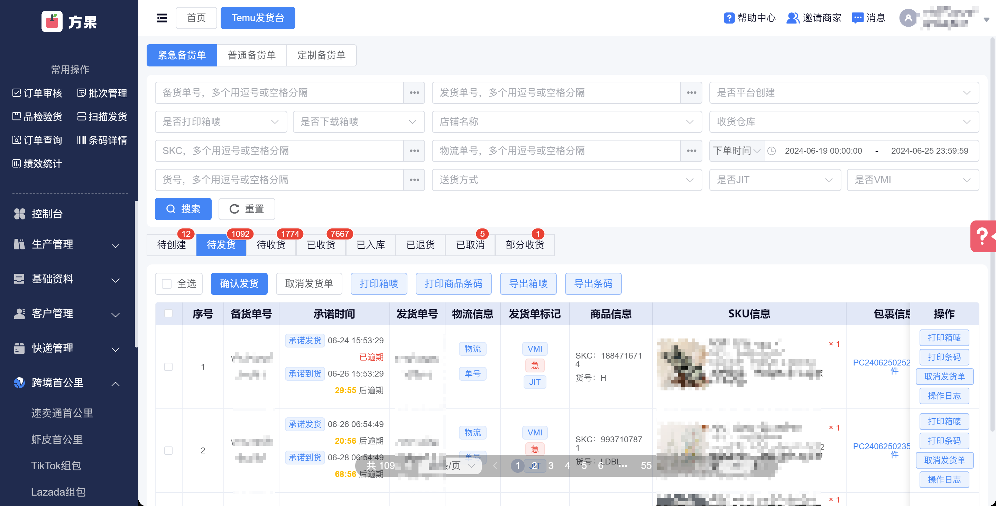
Task: Toggle the table header checkbox
Action: coord(168,313)
